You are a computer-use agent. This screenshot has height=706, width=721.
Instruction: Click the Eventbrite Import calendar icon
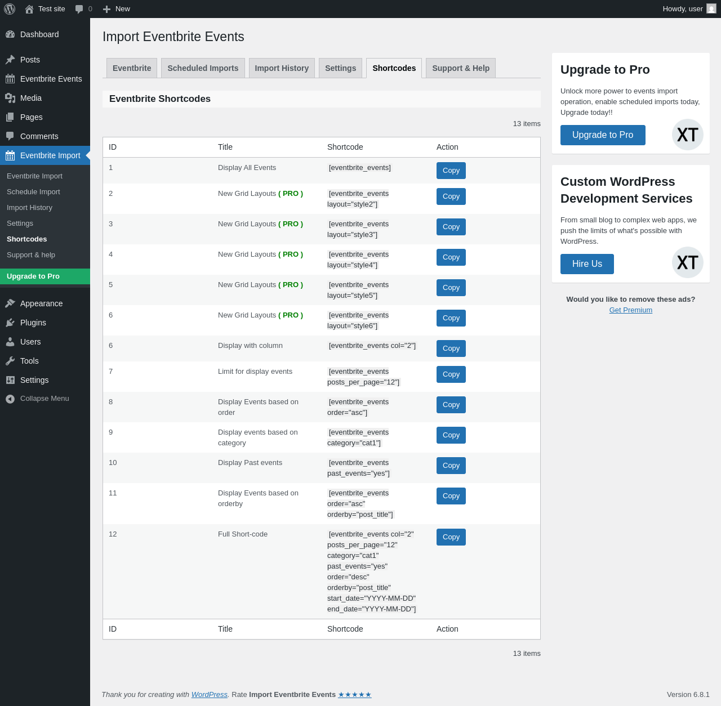coord(10,155)
